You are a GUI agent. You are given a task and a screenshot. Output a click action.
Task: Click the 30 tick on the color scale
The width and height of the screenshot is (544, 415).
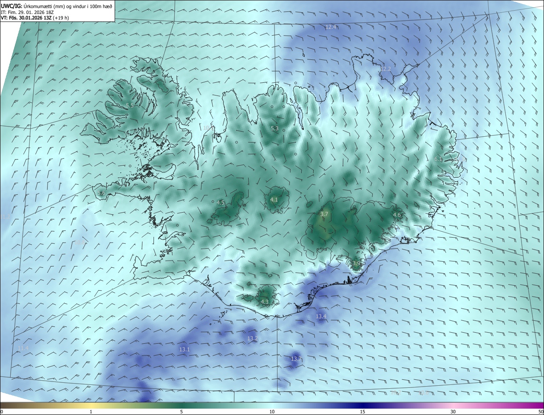click(x=453, y=412)
